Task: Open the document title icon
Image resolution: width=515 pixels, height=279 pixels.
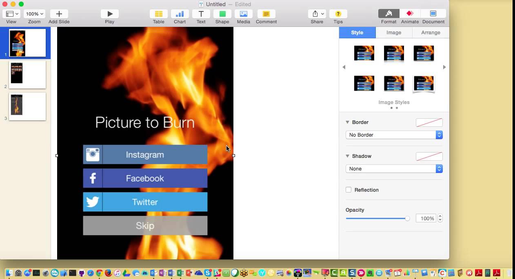Action: 201,4
